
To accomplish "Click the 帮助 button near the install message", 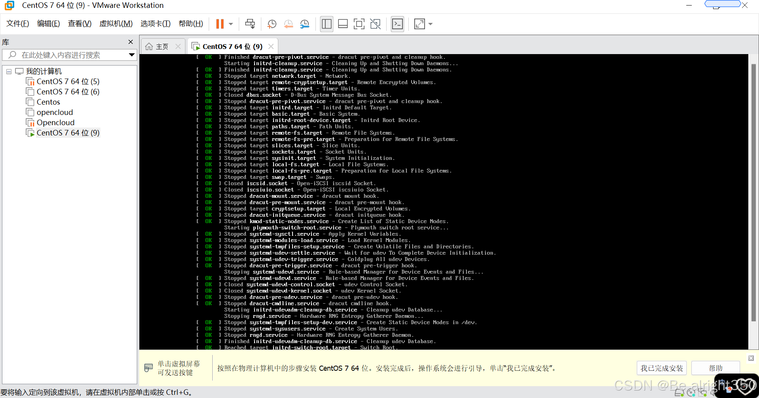I will click(716, 368).
